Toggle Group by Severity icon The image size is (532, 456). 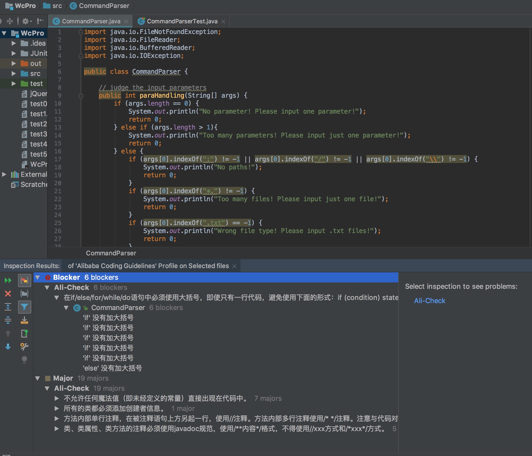pos(24,280)
